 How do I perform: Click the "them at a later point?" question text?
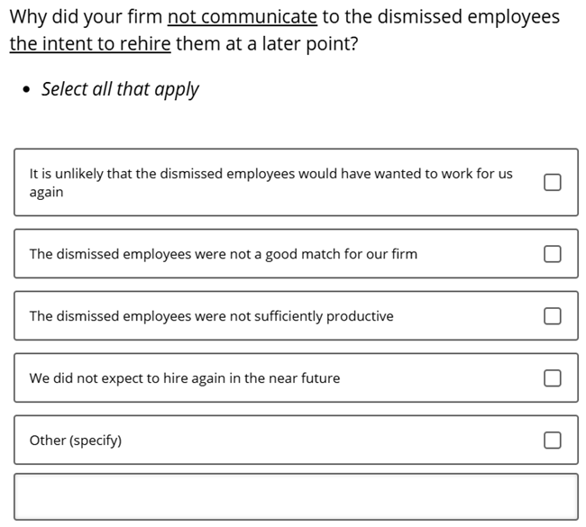point(267,43)
